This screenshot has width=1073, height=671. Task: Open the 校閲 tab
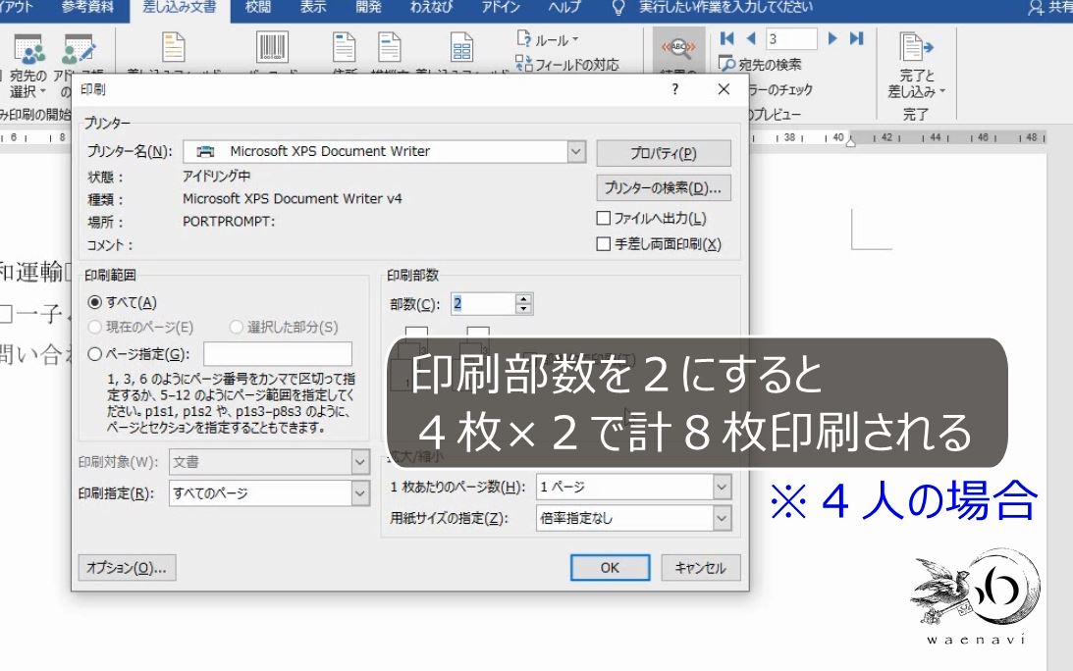[258, 8]
